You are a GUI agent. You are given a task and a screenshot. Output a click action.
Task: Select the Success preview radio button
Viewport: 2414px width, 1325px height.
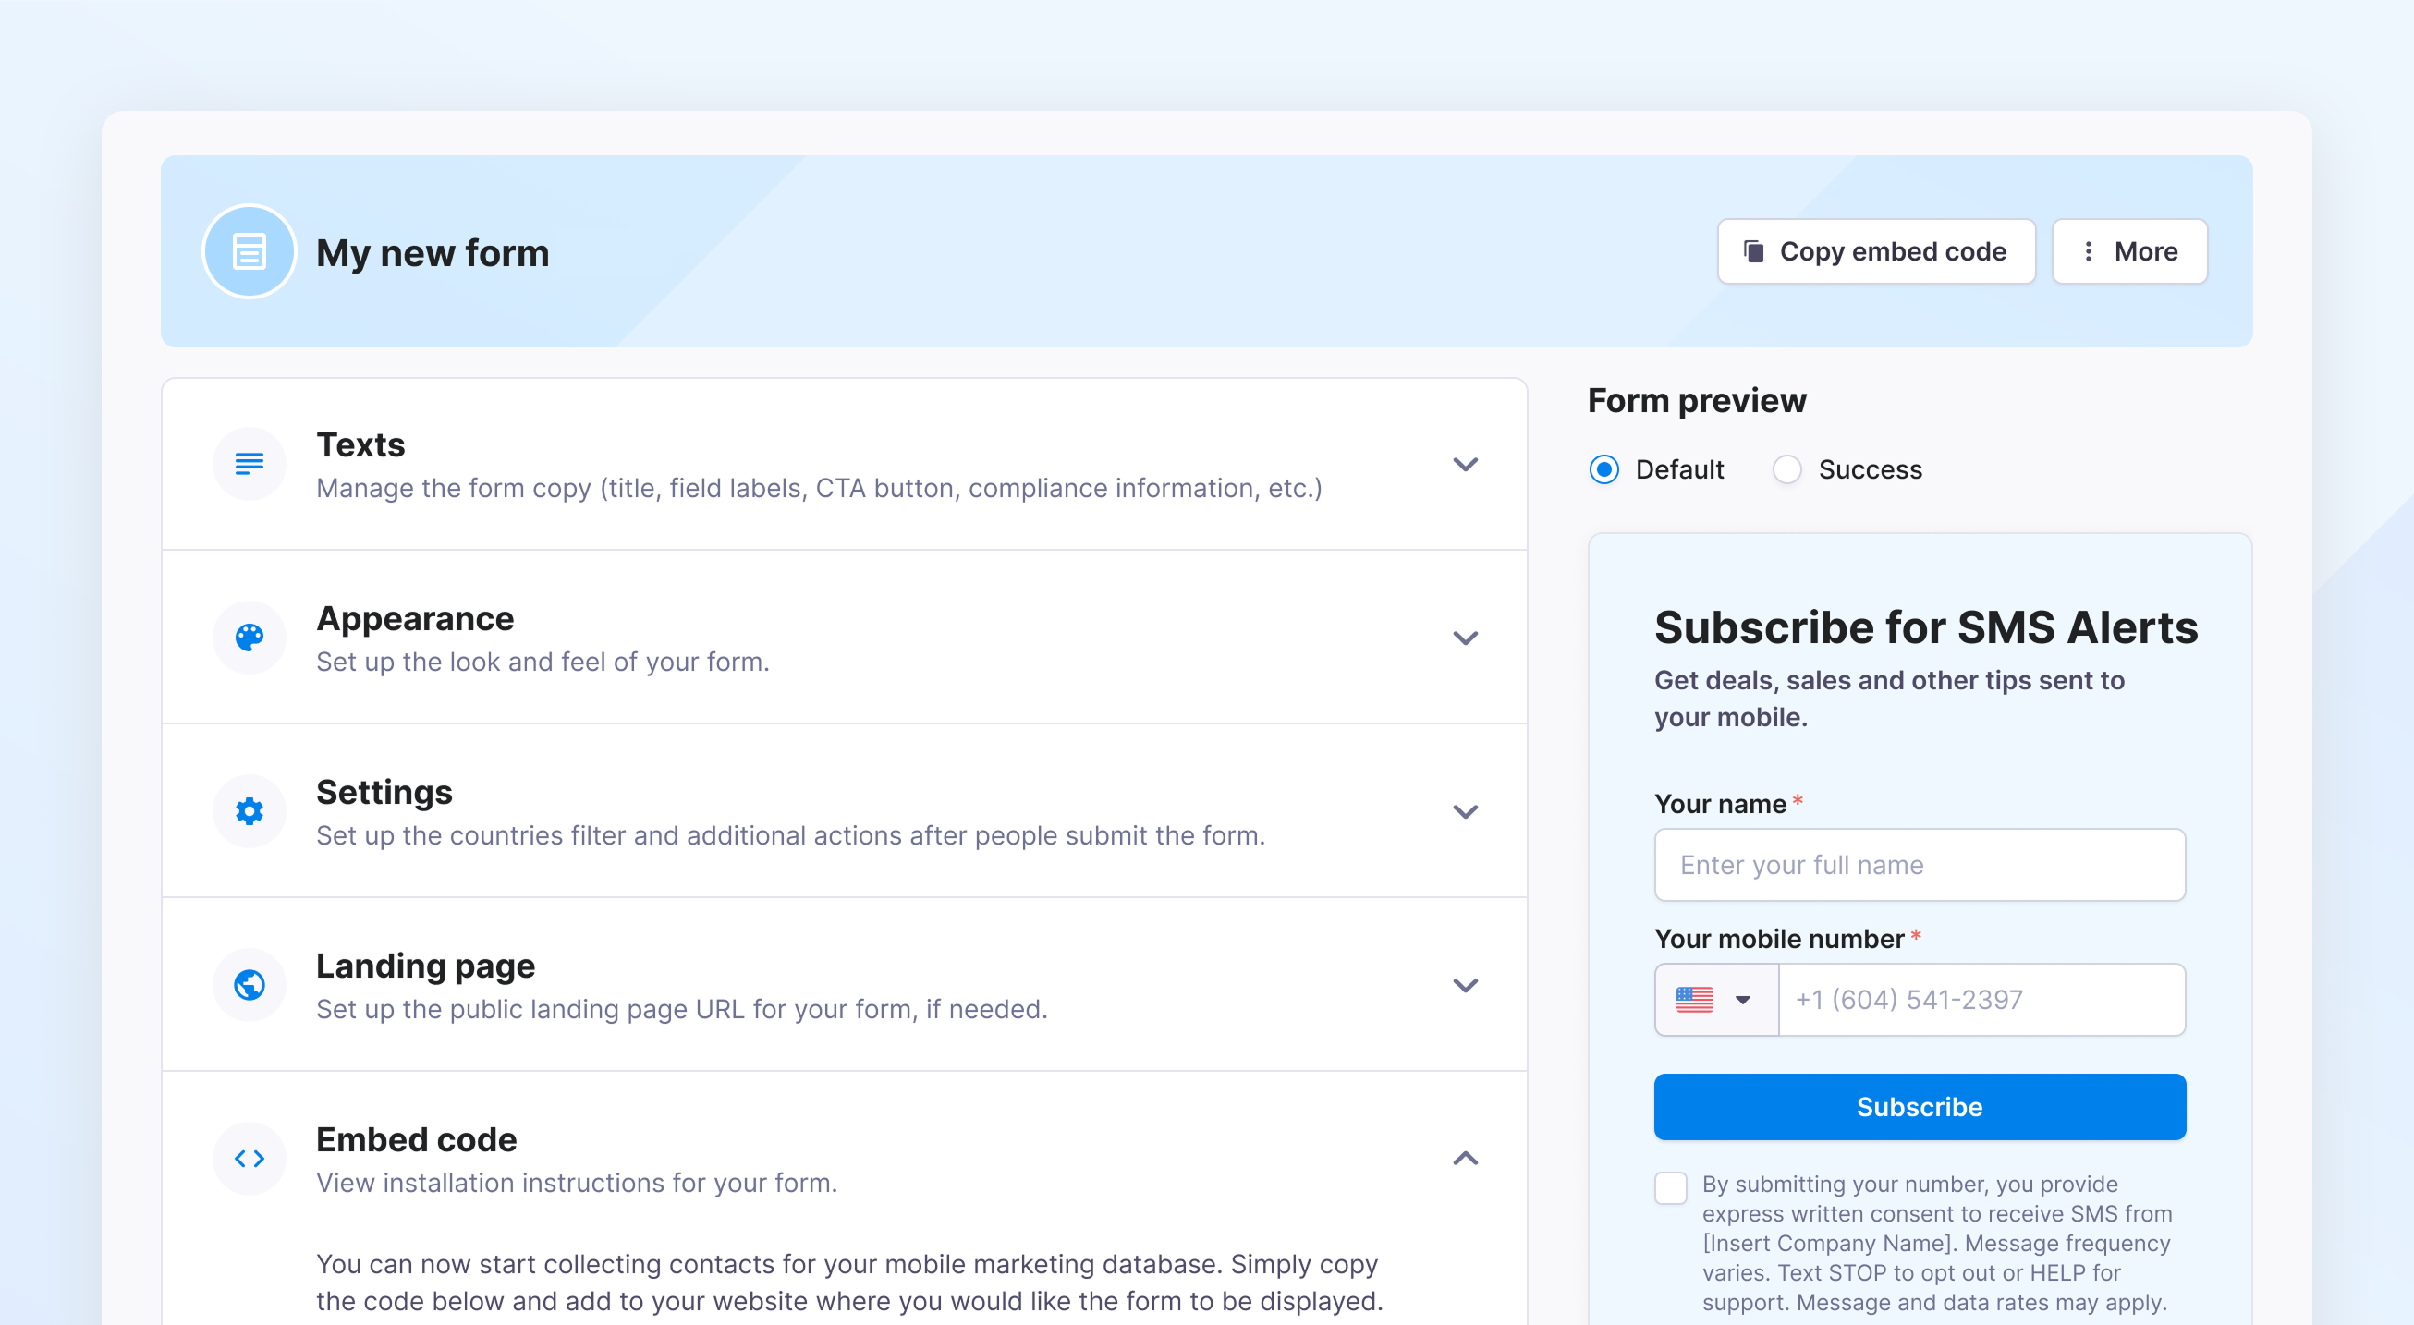click(1787, 469)
